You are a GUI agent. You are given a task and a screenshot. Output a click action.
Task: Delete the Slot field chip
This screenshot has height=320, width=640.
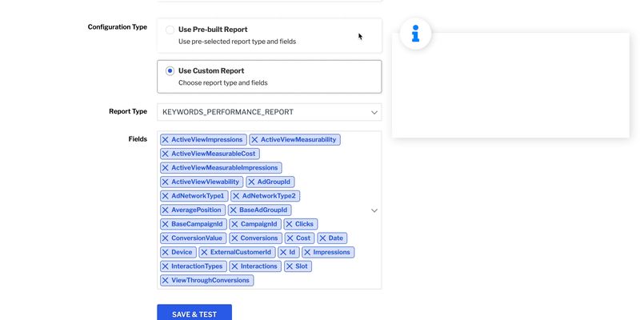(290, 266)
